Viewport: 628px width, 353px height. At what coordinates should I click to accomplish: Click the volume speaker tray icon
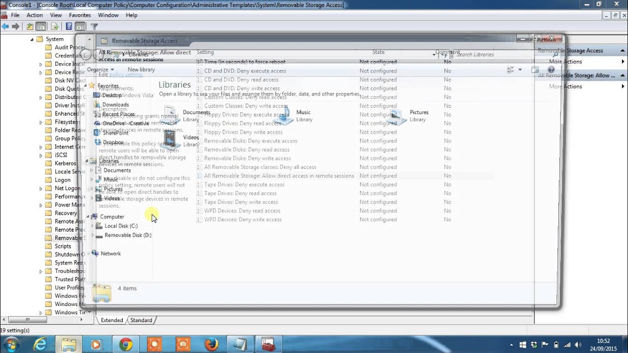pyautogui.click(x=578, y=345)
